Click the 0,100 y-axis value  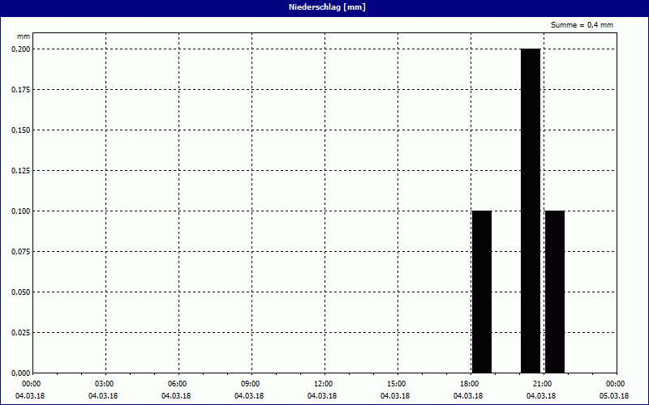21,211
